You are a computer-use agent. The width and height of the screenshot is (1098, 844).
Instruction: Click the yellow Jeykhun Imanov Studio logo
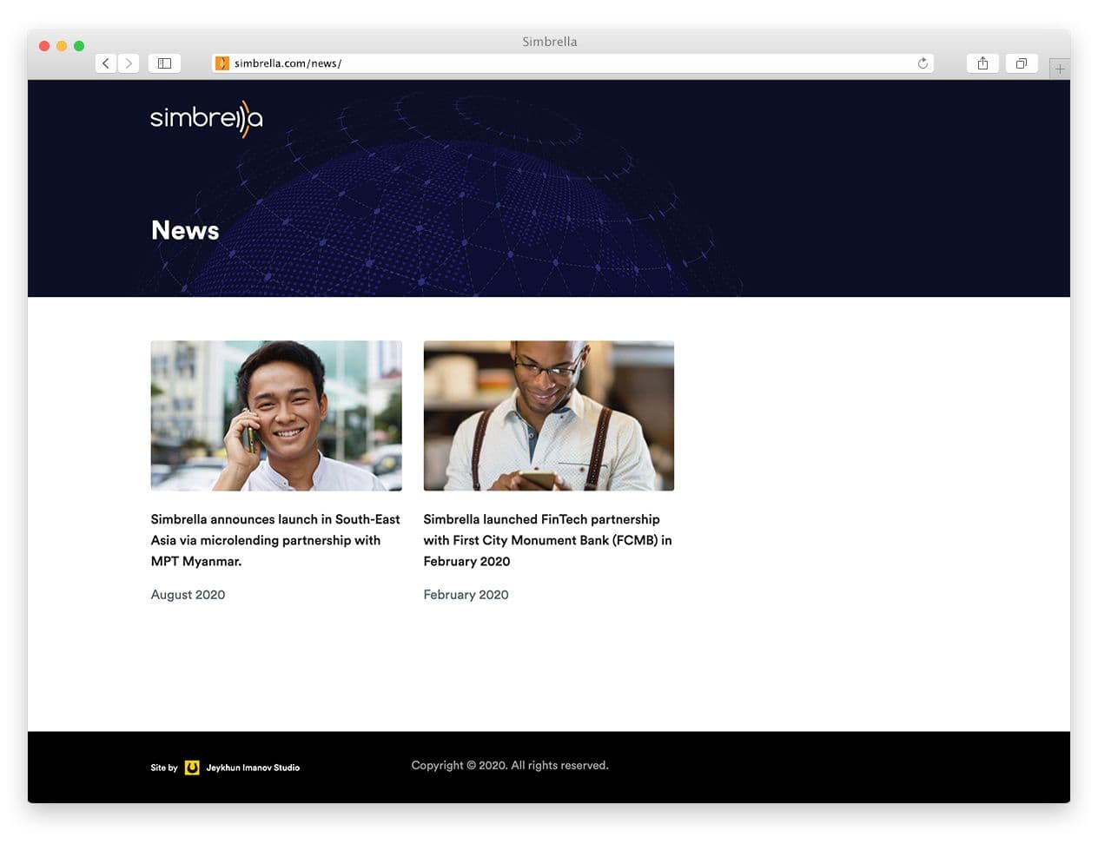(192, 768)
